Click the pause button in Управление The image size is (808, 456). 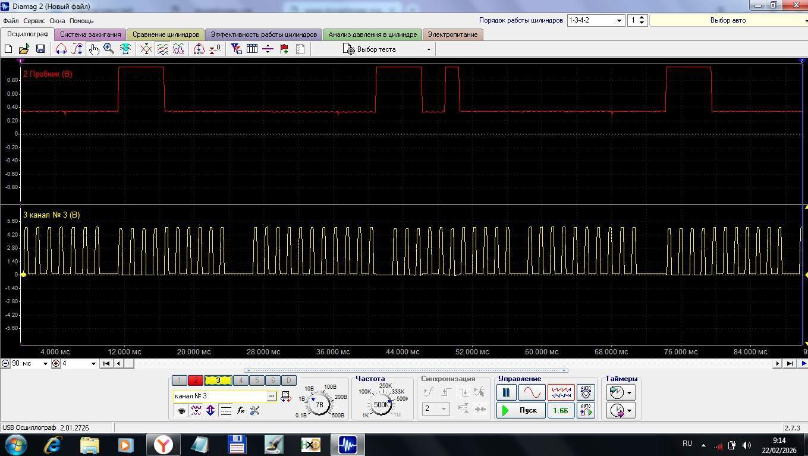point(506,392)
